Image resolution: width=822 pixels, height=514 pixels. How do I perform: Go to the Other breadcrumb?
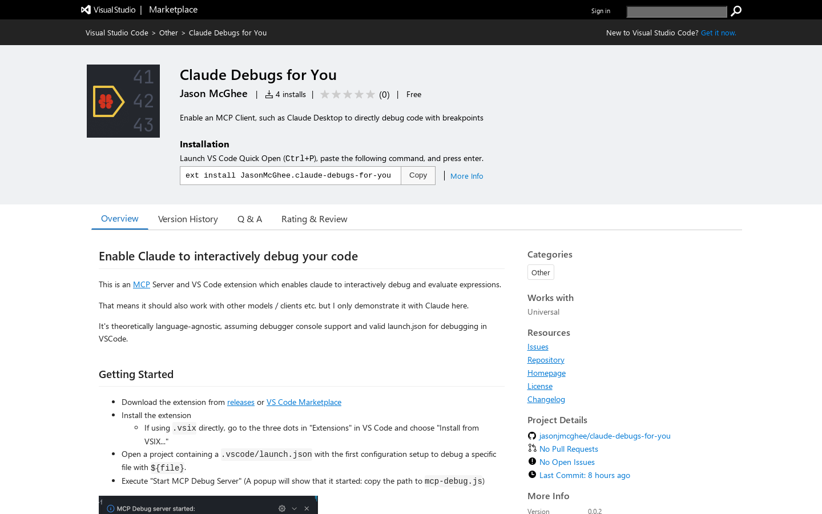168,33
